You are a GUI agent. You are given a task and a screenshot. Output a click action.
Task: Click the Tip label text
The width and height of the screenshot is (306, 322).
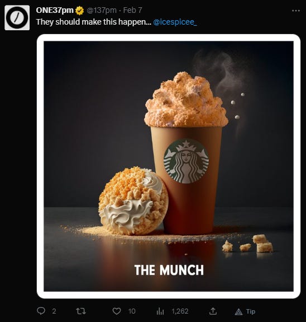pos(251,311)
